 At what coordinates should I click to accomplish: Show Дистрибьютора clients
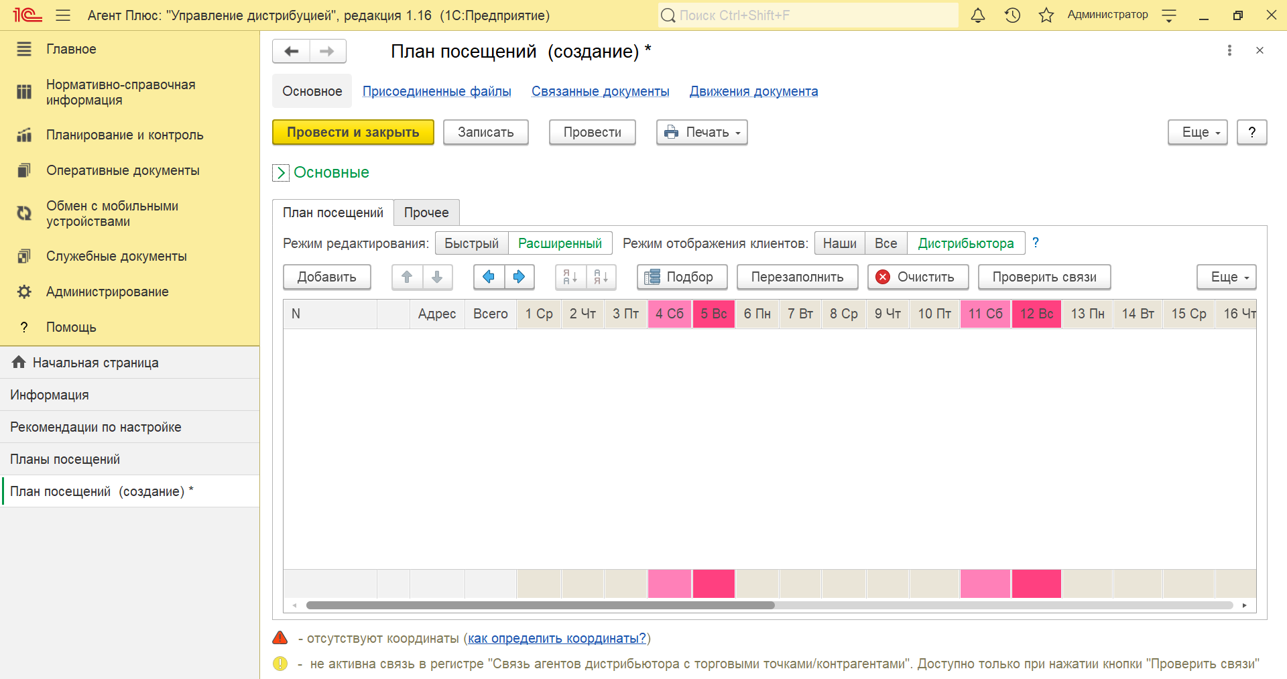[966, 243]
